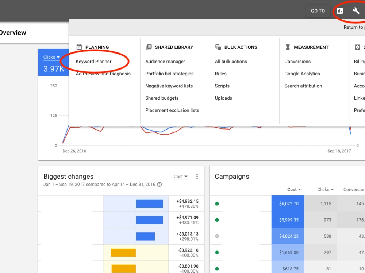365x273 pixels.
Task: Expand Cost dropdown in Biggest changes
Action: (x=180, y=177)
